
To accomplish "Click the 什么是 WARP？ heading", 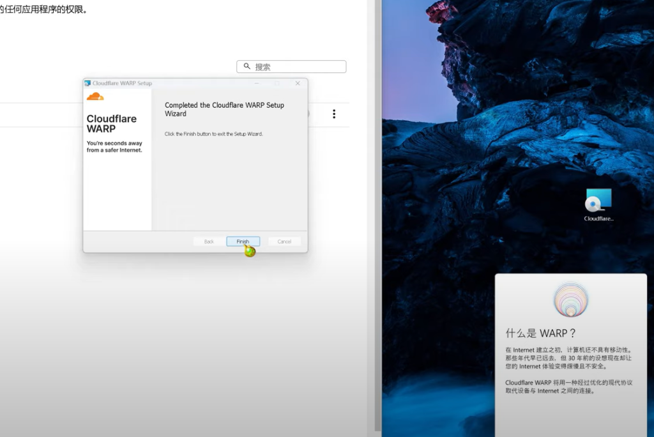I will click(540, 333).
